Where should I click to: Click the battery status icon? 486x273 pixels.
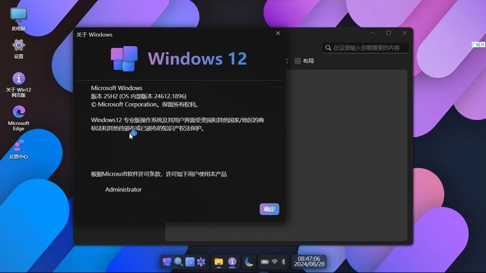click(x=265, y=262)
